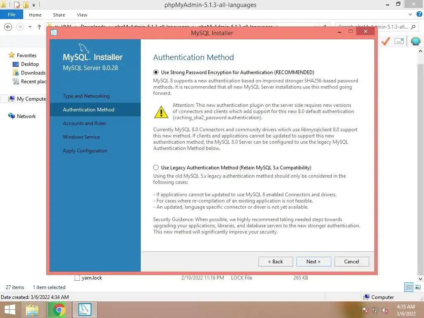424x318 pixels.
Task: Select Use Legacy Authentication Method radio button
Action: [x=156, y=168]
